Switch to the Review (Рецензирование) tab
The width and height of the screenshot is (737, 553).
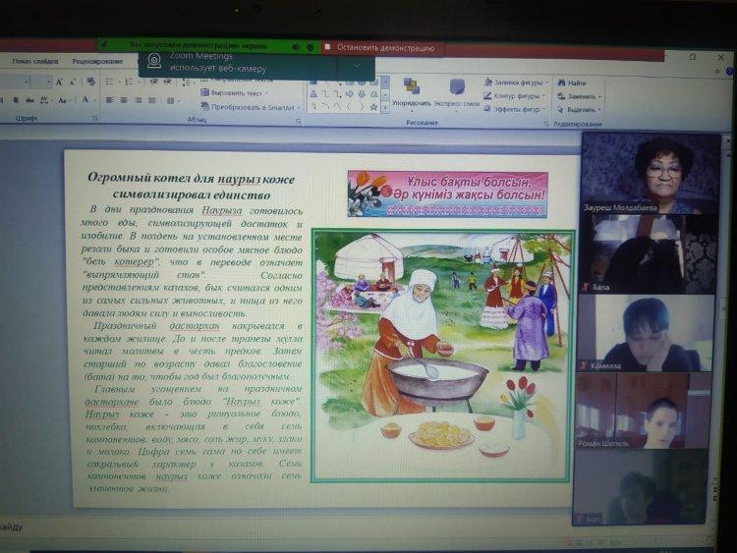(97, 62)
